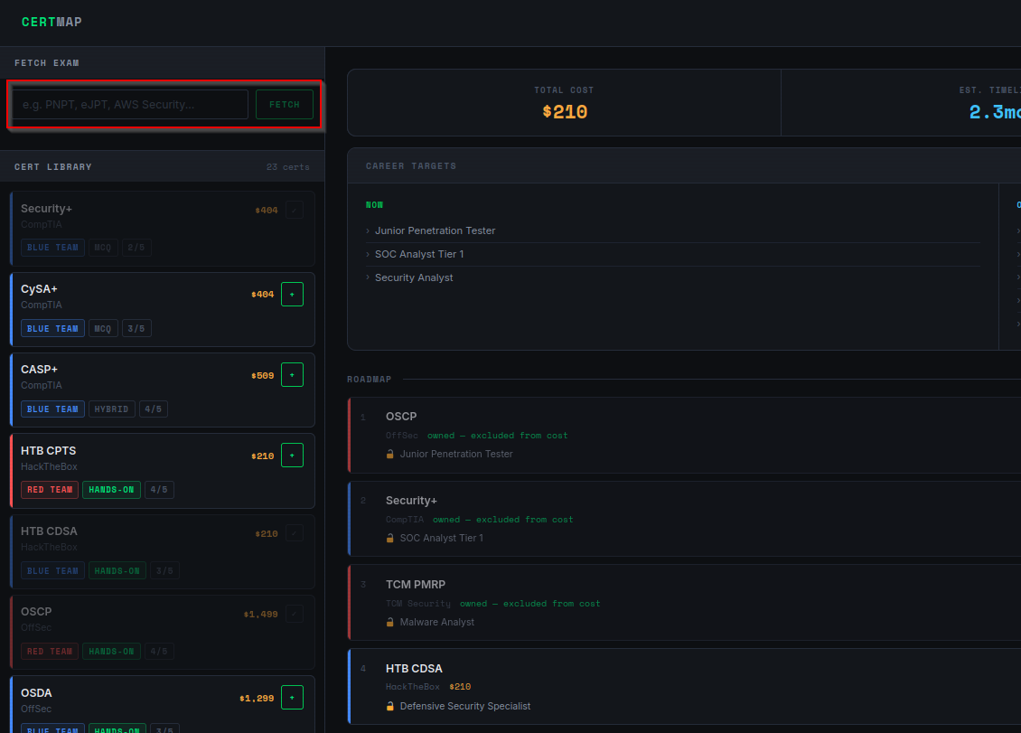1021x733 pixels.
Task: Toggle the HTB CDSA library checkmark
Action: 294,533
